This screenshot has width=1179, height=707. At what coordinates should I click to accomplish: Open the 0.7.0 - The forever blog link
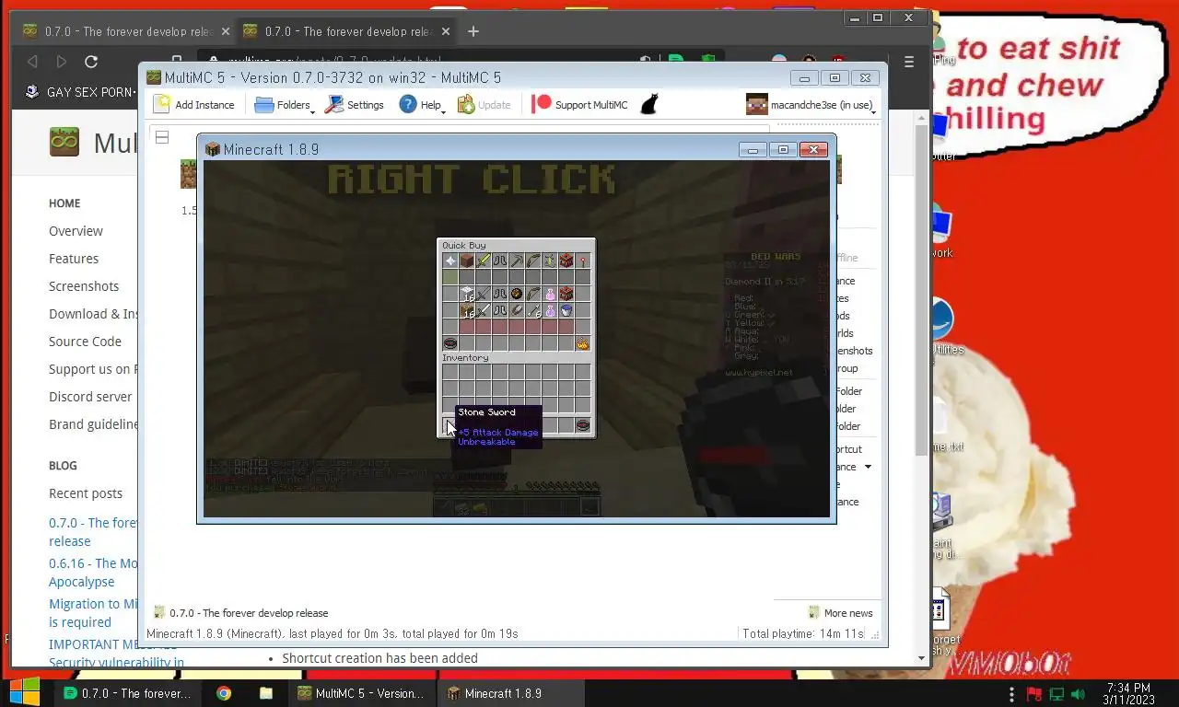click(93, 532)
